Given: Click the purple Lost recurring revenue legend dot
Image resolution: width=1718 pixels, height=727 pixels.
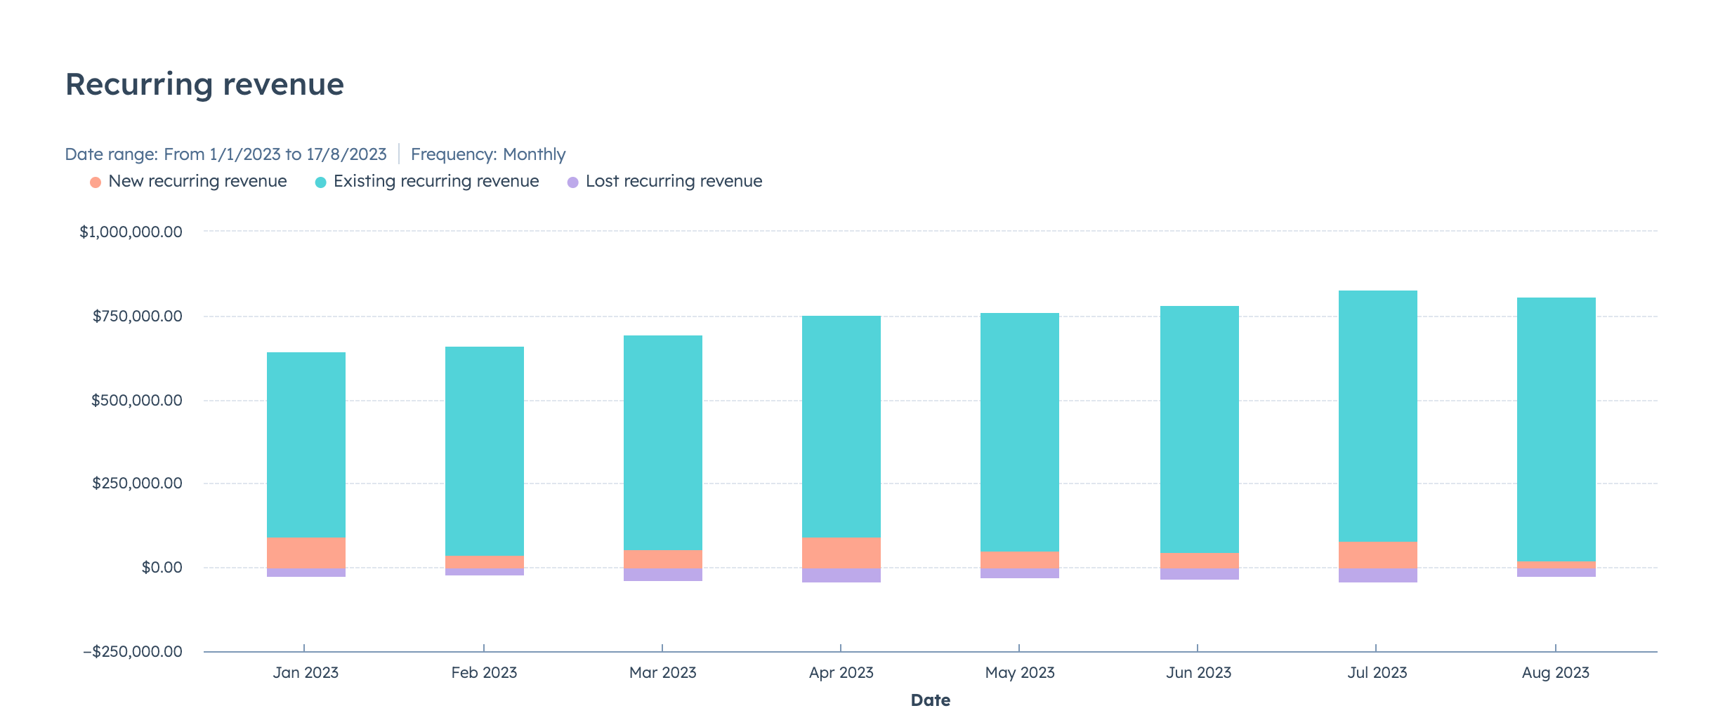Looking at the screenshot, I should [573, 182].
